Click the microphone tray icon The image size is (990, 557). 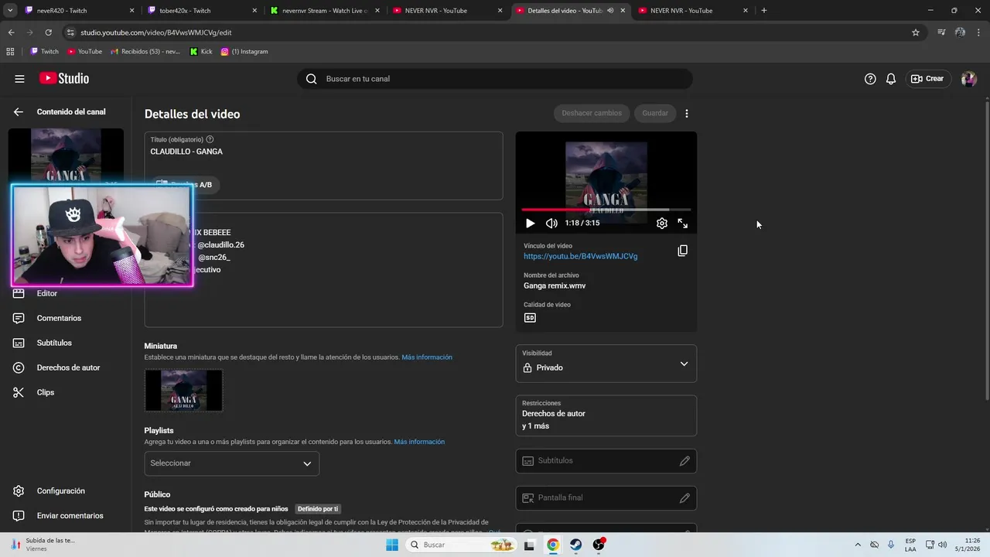coord(891,545)
